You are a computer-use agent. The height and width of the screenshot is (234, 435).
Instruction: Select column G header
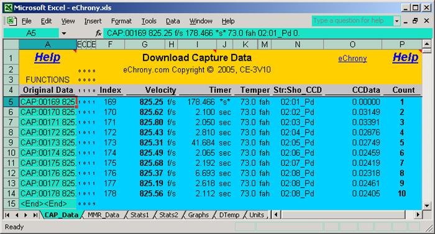tap(145, 44)
